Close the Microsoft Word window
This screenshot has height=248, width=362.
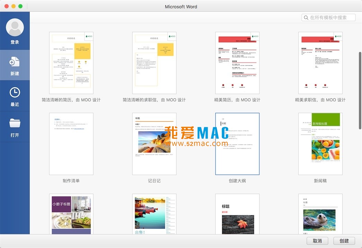point(7,6)
